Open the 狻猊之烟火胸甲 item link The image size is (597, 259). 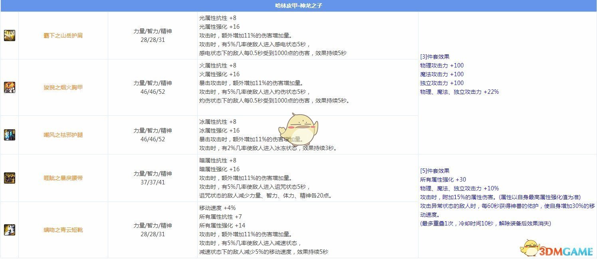pos(63,87)
